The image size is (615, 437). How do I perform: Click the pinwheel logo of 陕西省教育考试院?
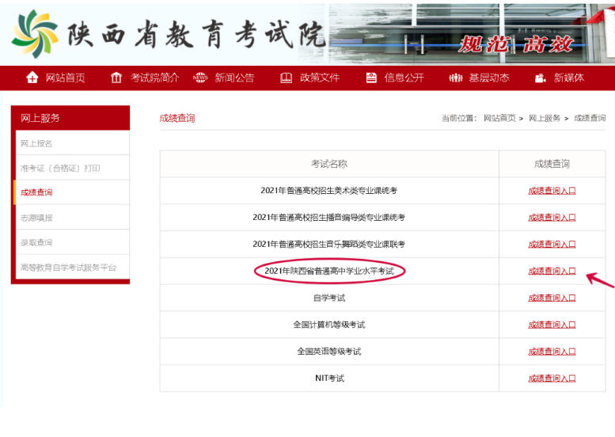(34, 32)
